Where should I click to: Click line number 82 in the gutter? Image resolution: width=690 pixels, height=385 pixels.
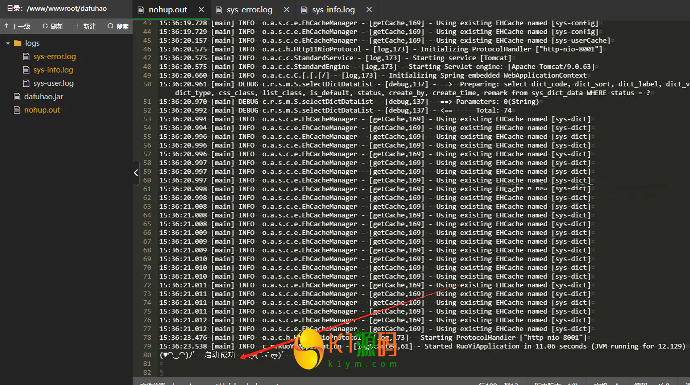click(x=147, y=373)
